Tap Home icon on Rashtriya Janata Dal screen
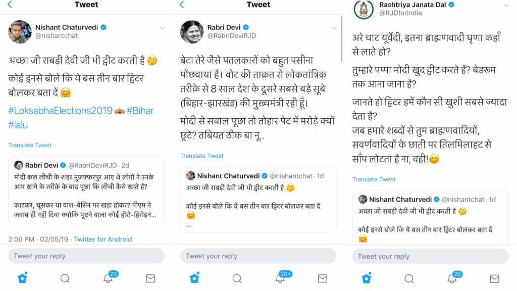Viewport: 517px width, 291px height. point(367,278)
